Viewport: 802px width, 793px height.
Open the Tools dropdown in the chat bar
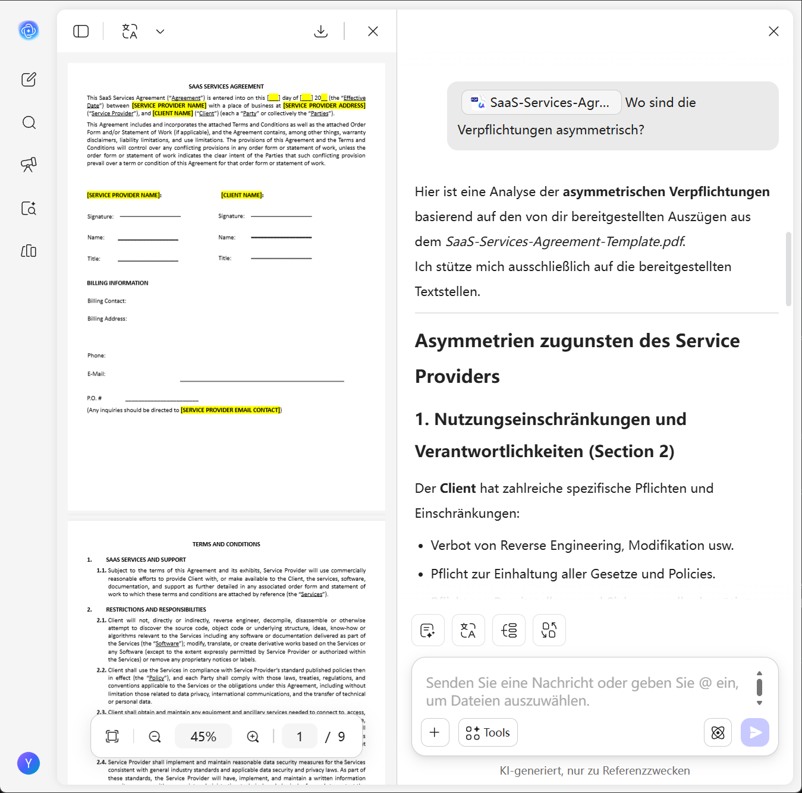click(x=487, y=732)
